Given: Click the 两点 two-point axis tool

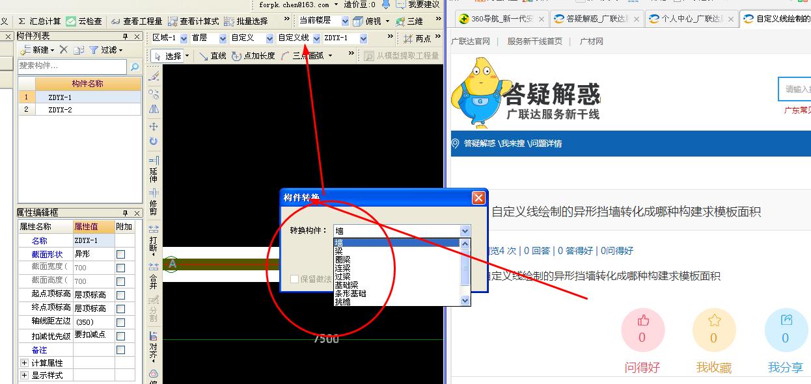Looking at the screenshot, I should click(417, 38).
